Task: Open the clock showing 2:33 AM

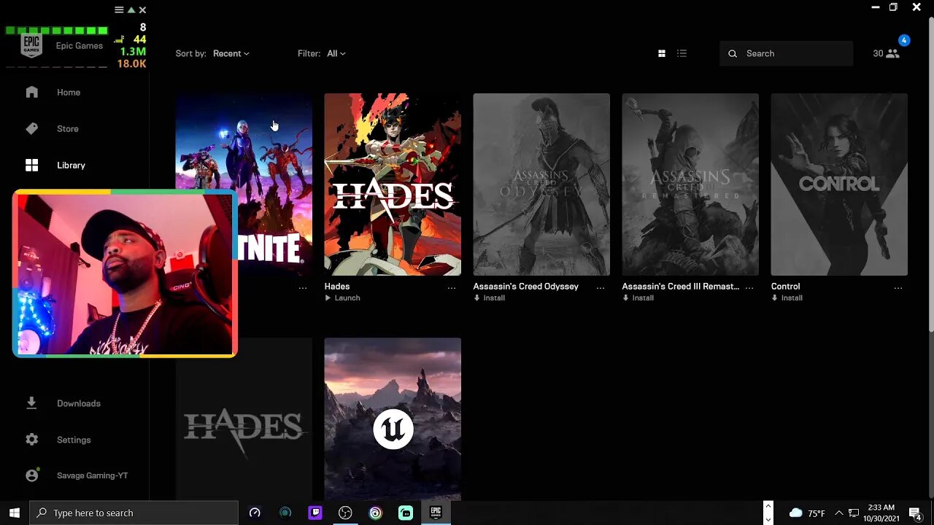Action: 881,513
